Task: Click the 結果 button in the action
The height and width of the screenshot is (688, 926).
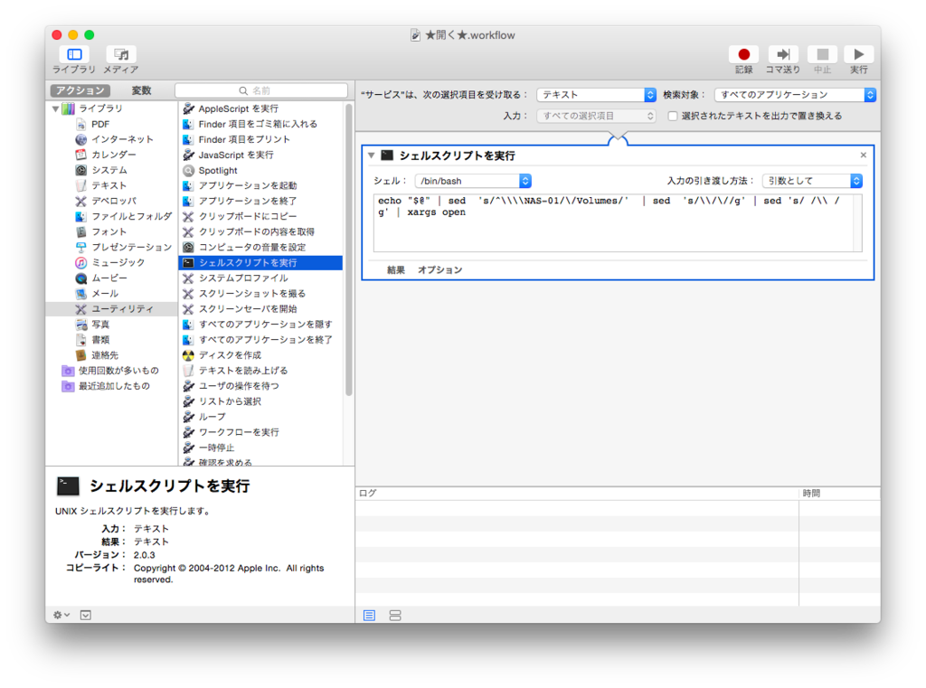Action: (395, 269)
